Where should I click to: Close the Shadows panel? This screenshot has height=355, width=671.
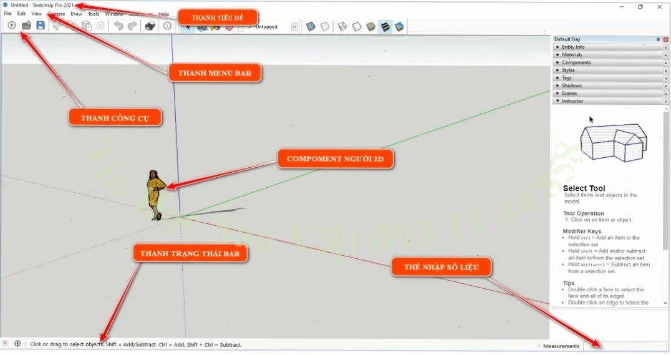[x=665, y=86]
